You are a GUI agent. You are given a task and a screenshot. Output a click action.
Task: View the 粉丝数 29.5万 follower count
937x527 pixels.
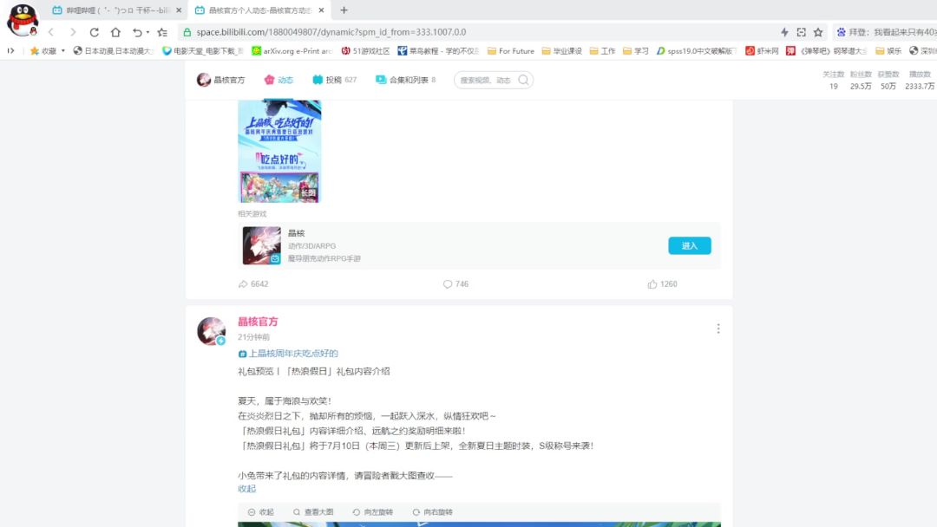861,81
